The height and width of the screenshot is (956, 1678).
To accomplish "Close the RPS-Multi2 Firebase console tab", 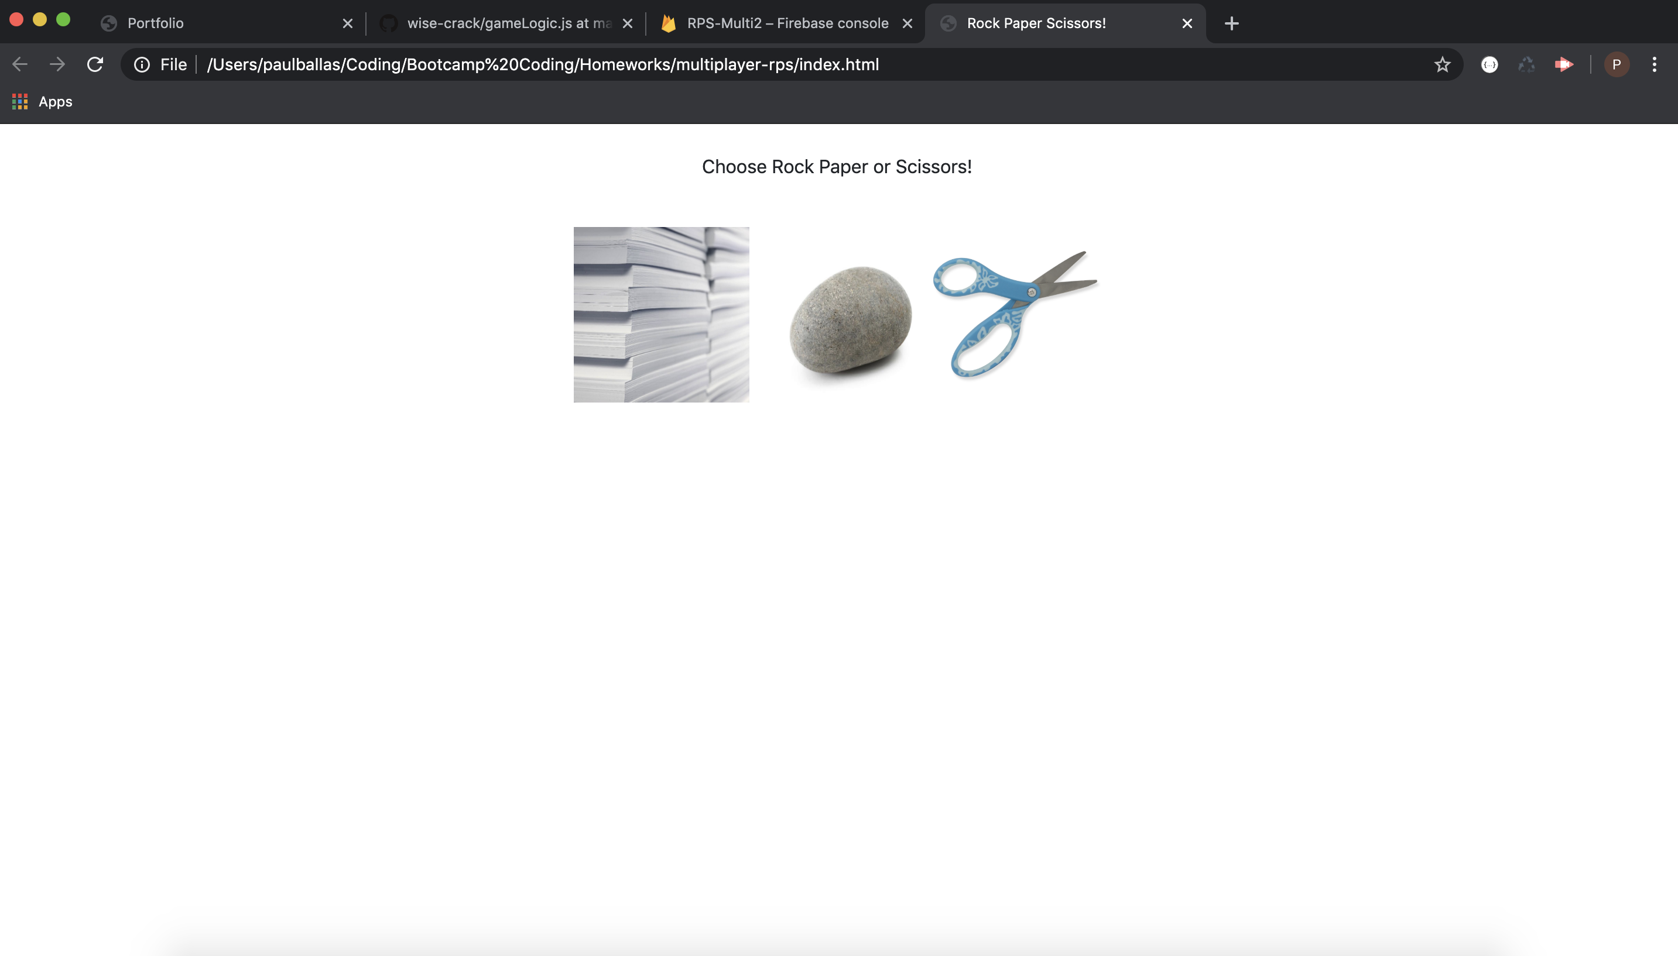I will point(908,23).
